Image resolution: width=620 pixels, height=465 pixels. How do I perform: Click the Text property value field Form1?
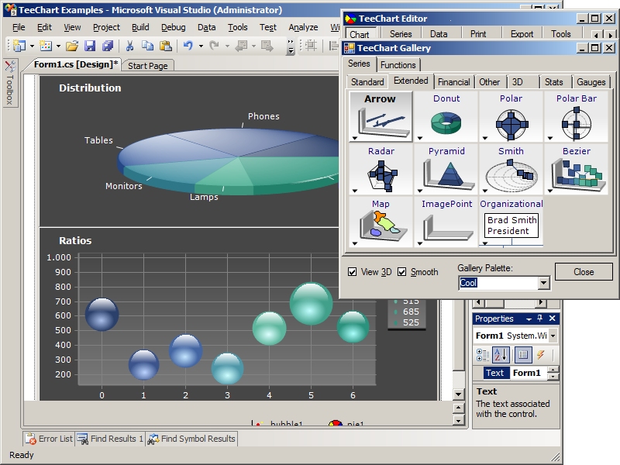(x=529, y=373)
